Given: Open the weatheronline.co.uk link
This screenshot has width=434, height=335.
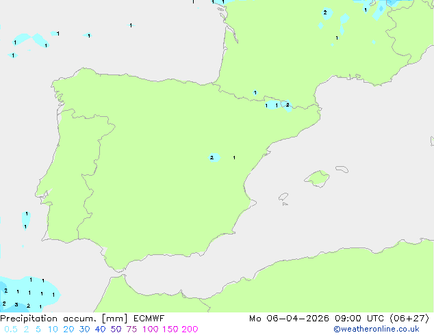Looking at the screenshot, I should 376,330.
